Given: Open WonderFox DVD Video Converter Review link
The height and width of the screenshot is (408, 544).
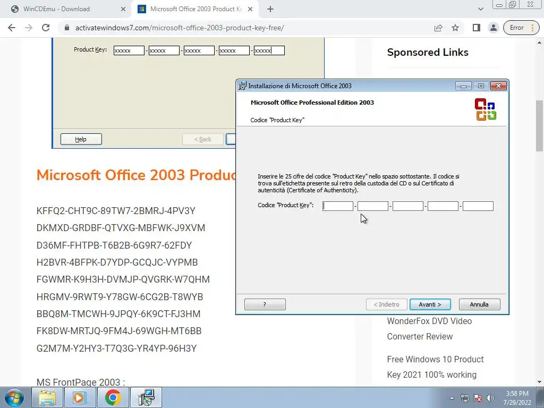Looking at the screenshot, I should [x=429, y=328].
